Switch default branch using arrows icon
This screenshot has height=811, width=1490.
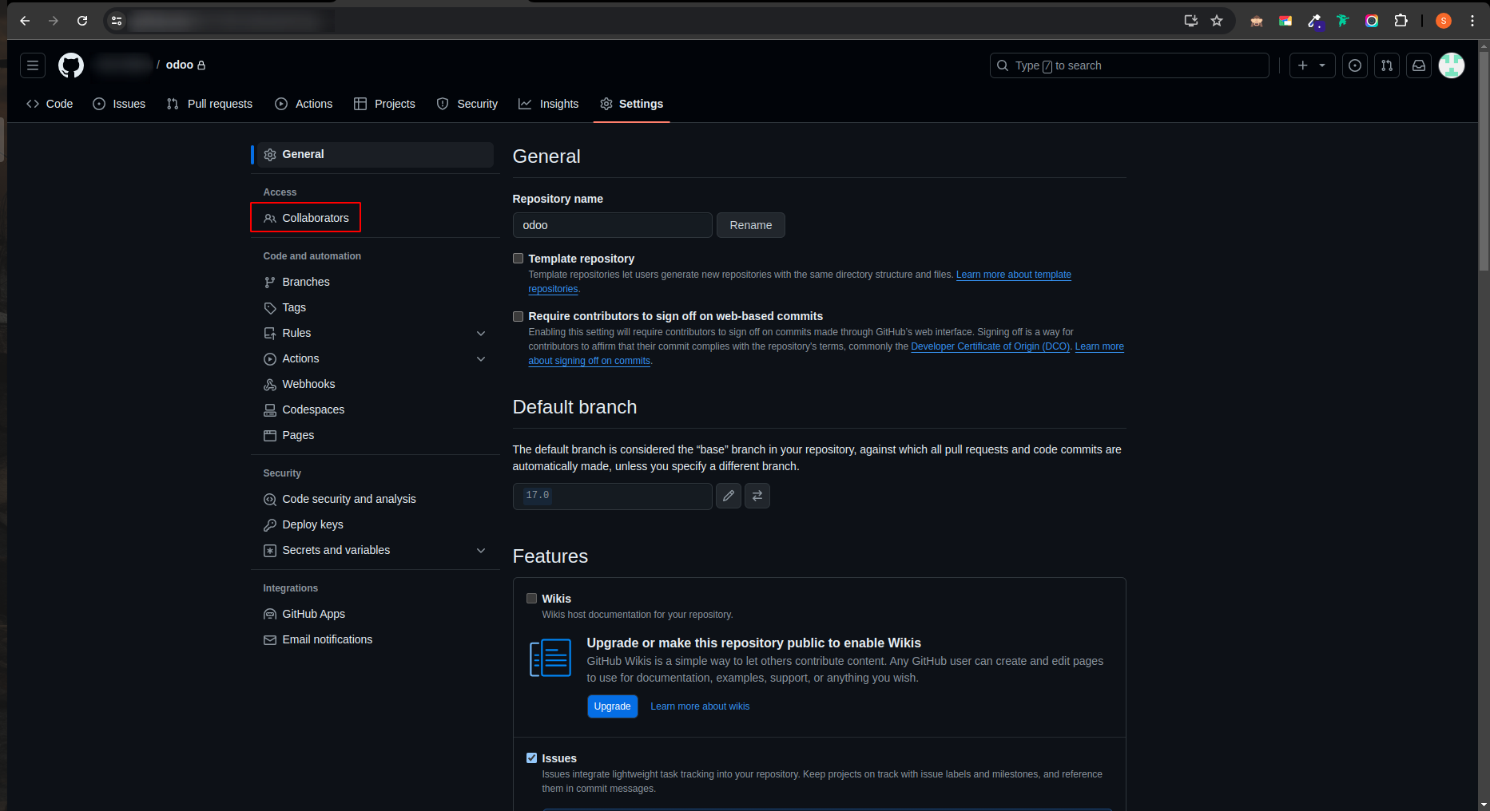pos(757,496)
